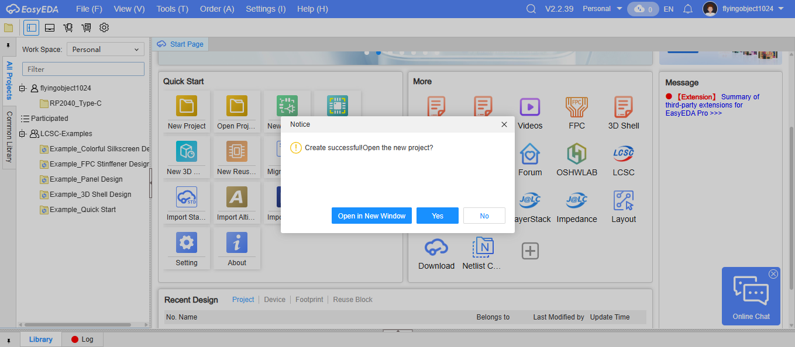Screen dimensions: 795x347
Task: Click the search magnifier icon in header
Action: (x=531, y=9)
